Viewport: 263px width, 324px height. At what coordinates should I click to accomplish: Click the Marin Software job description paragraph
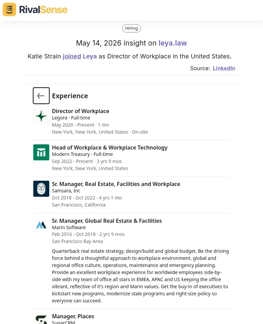coord(140,276)
